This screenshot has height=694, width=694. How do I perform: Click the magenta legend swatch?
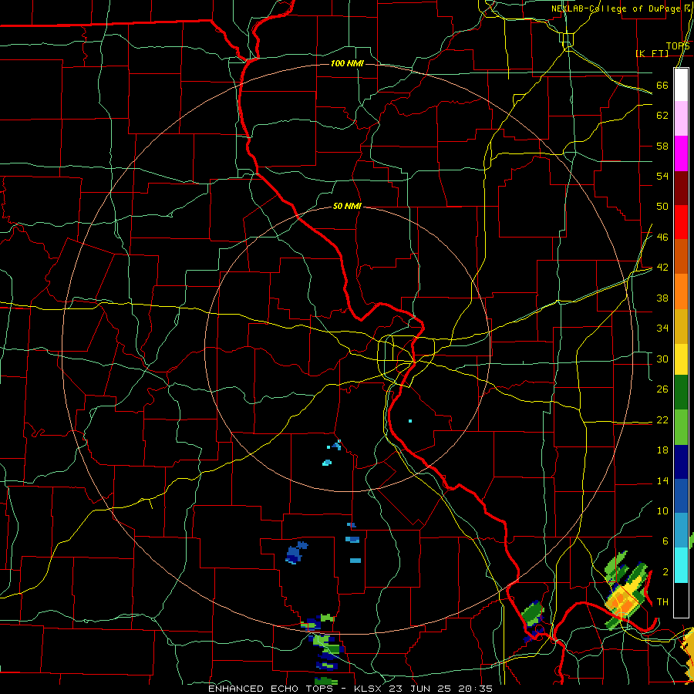681,153
